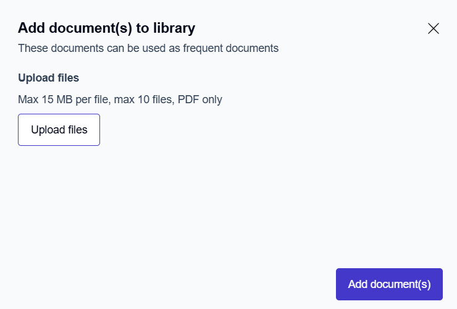457x309 pixels.
Task: Hit the cross icon in the dialog corner
Action: tap(434, 28)
